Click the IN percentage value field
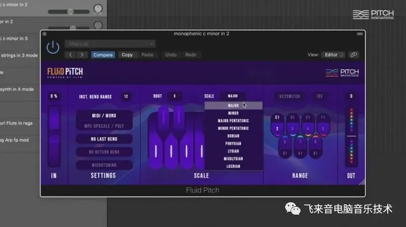 pos(54,96)
